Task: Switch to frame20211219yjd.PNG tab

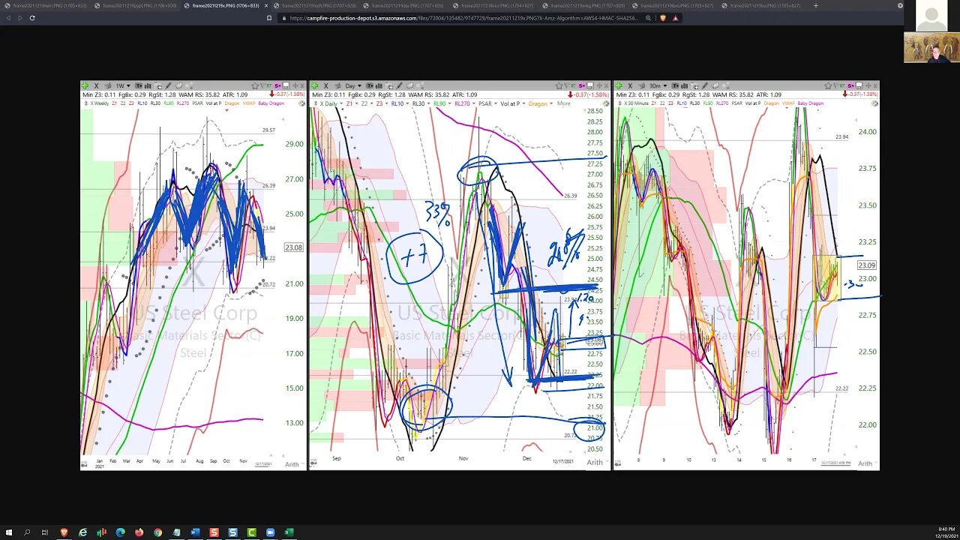Action: [135, 5]
